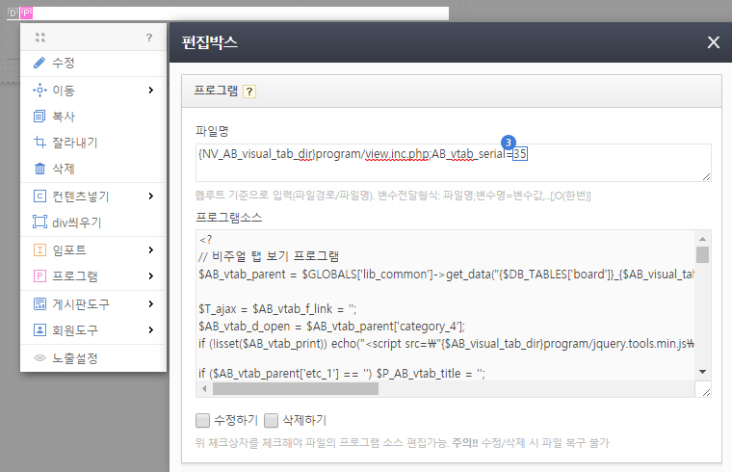Screen dimensions: 732x472
Task: Enable the 삭제하기 checkbox
Action: click(x=272, y=420)
